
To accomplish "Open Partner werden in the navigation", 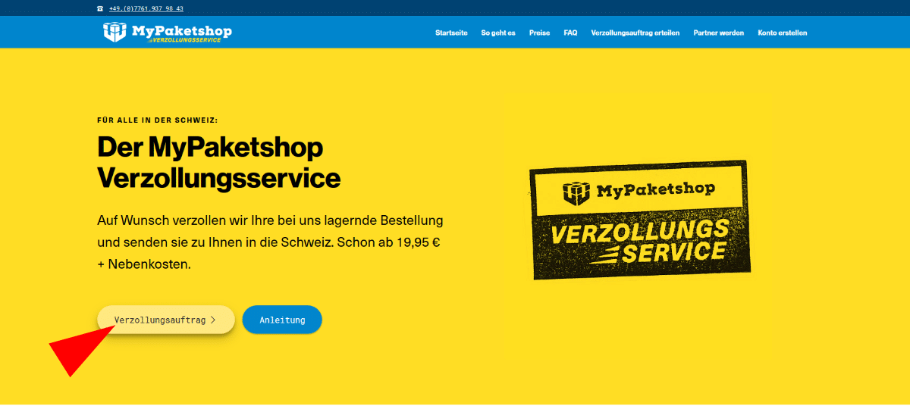I will pyautogui.click(x=719, y=33).
